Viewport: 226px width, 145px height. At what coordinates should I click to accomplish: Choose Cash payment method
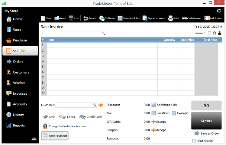pyautogui.click(x=49, y=117)
